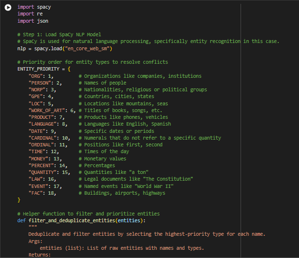Click the "FAC" dictionary key

point(35,193)
